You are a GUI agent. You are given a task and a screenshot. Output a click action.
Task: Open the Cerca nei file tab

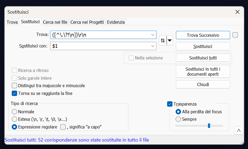pos(55,22)
